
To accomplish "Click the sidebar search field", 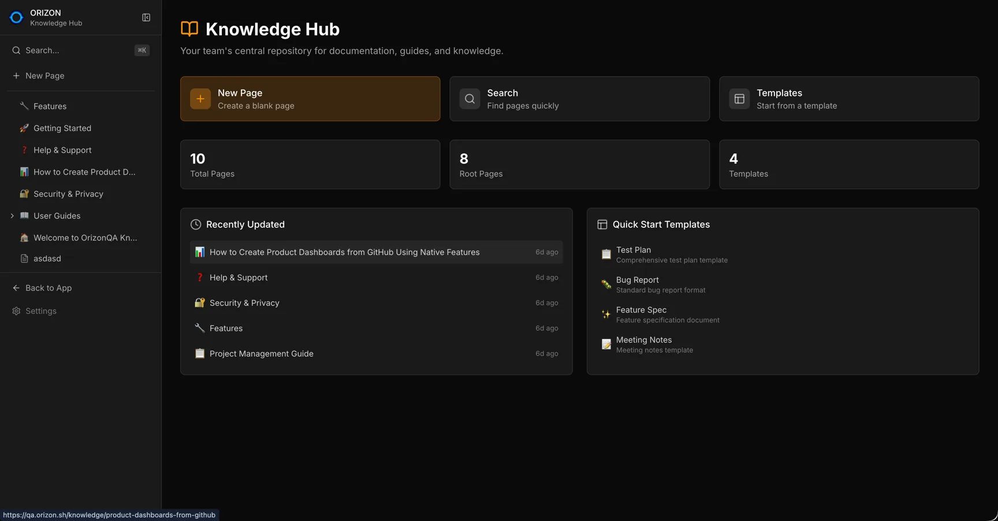I will [69, 50].
